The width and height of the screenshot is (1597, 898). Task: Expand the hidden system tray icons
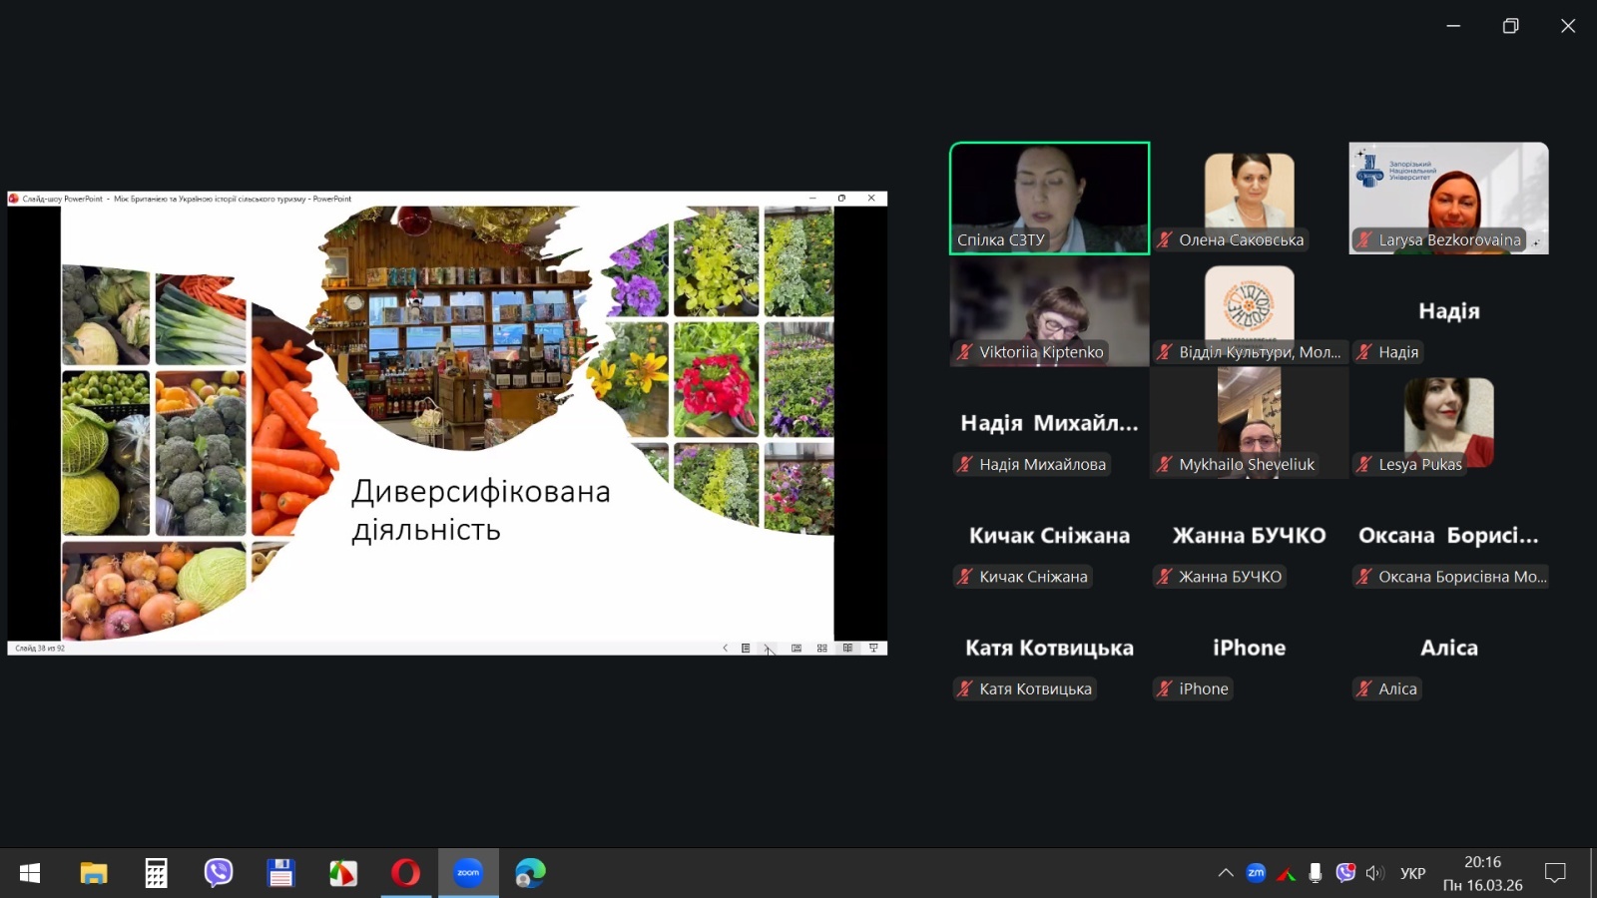pyautogui.click(x=1226, y=873)
